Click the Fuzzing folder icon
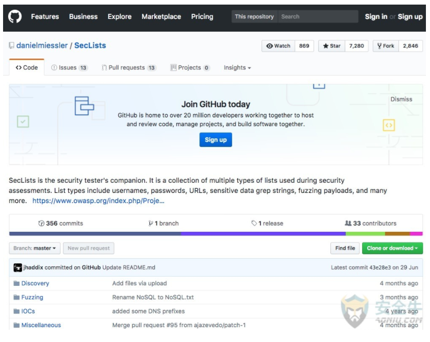This screenshot has height=342, width=430. [17, 297]
